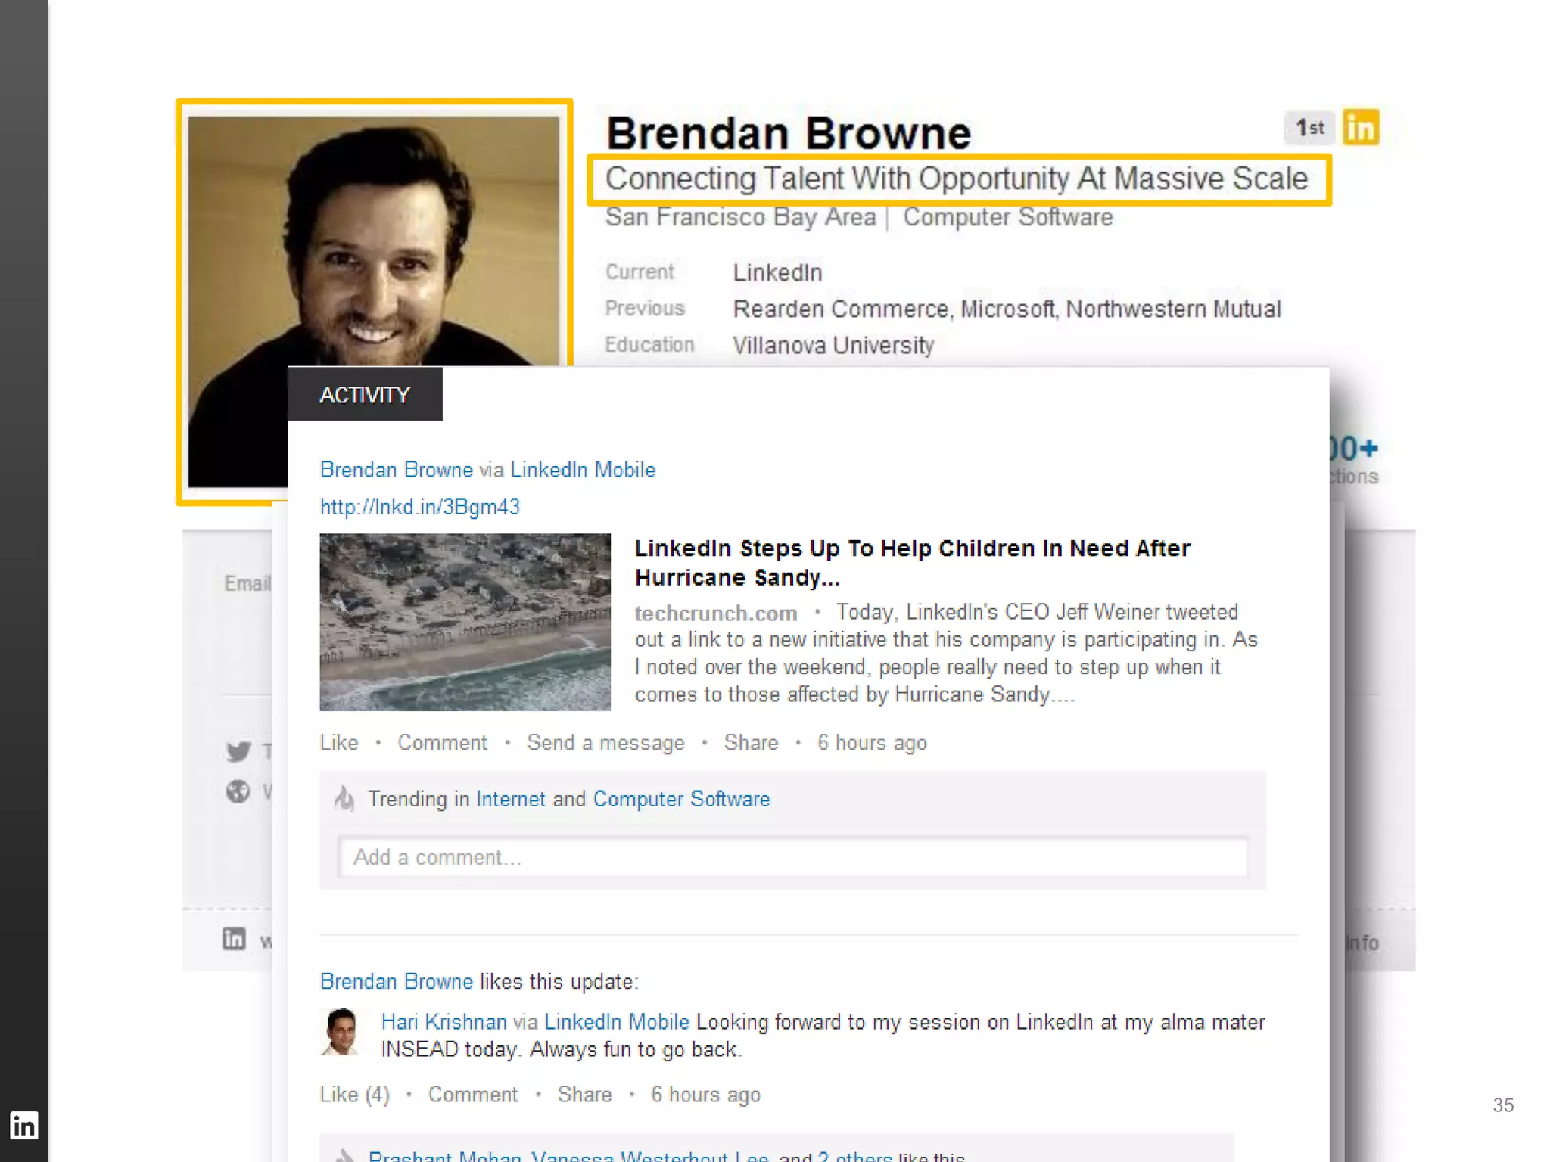Open the Internet trending link
Screen dimensions: 1550x1162
click(x=510, y=799)
